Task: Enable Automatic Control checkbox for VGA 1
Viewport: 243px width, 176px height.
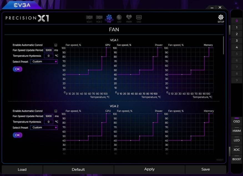Action: 56,45
